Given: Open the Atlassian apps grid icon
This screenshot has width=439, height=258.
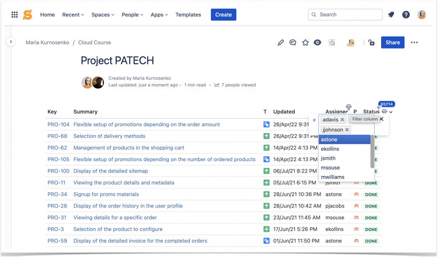Looking at the screenshot, I should pos(14,14).
